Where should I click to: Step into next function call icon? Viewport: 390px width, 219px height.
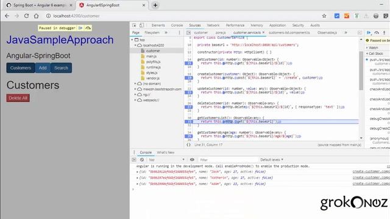tap(385, 32)
